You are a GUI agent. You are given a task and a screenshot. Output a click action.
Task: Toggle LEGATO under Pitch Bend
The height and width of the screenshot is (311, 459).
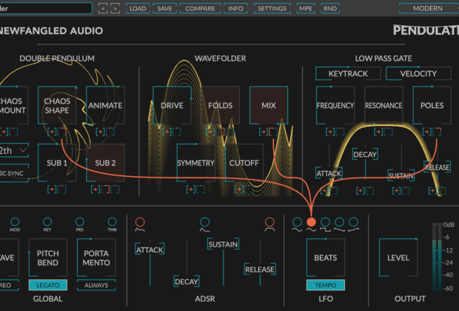48,285
